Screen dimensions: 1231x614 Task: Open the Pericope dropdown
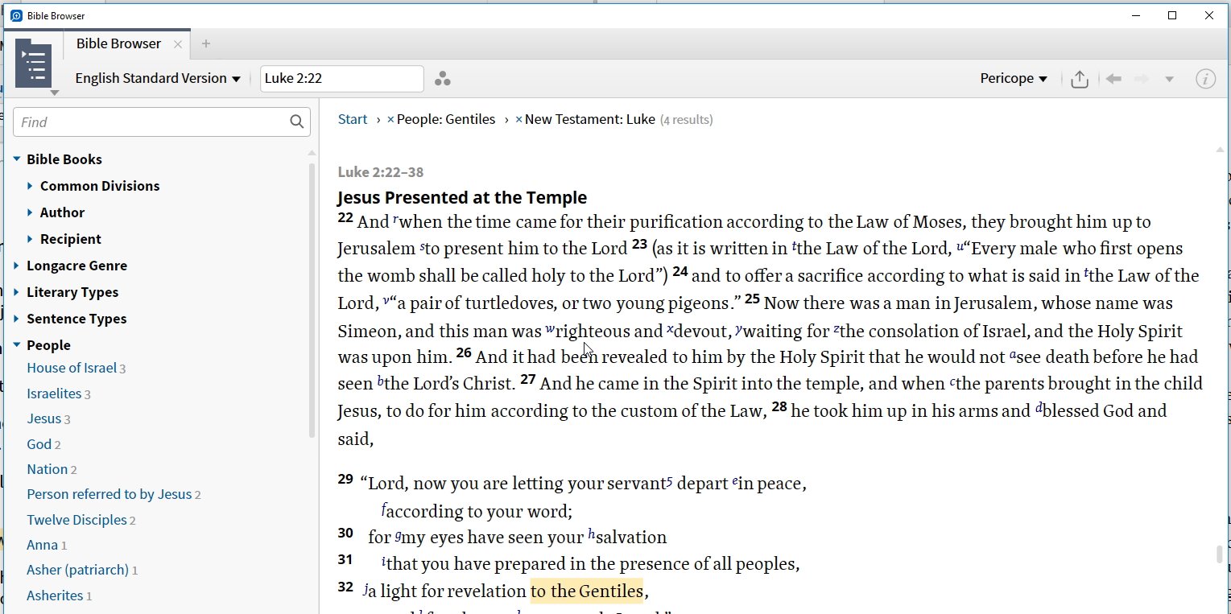coord(1014,78)
